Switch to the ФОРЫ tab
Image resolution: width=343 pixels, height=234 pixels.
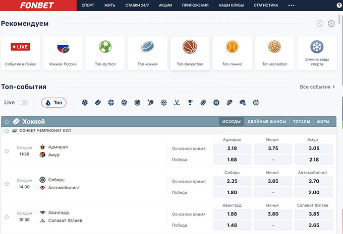pyautogui.click(x=323, y=122)
